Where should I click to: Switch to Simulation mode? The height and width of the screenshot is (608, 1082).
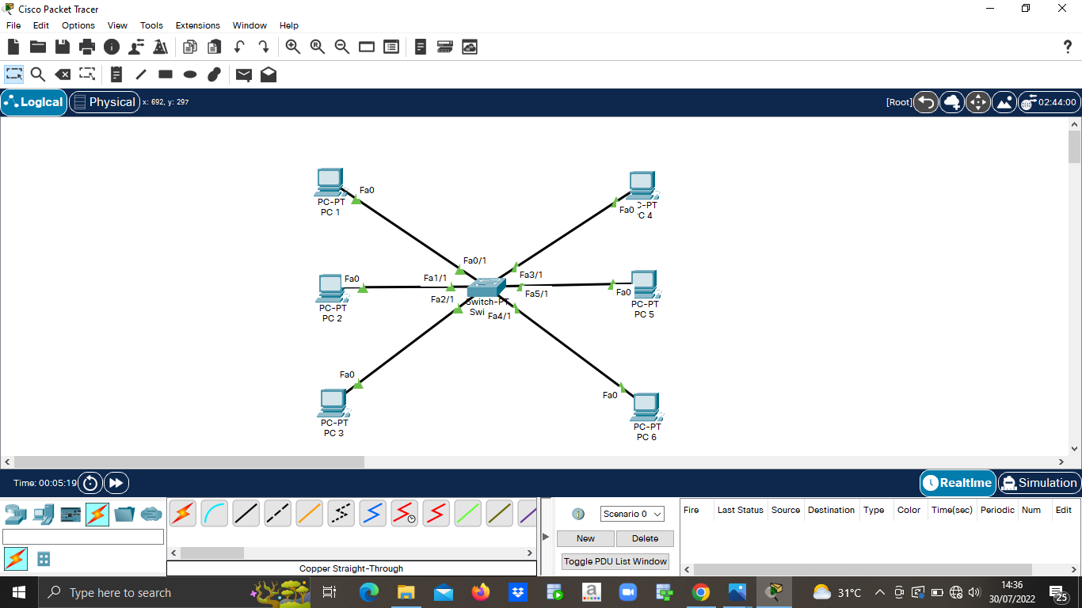coord(1039,483)
